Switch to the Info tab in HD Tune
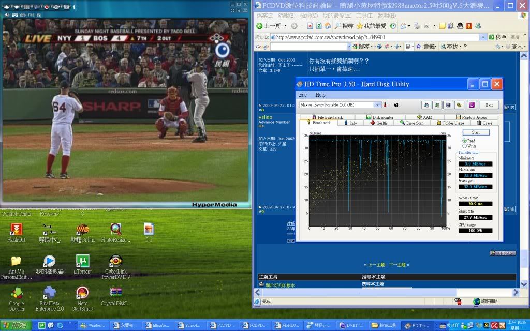530x331 pixels. [350, 123]
